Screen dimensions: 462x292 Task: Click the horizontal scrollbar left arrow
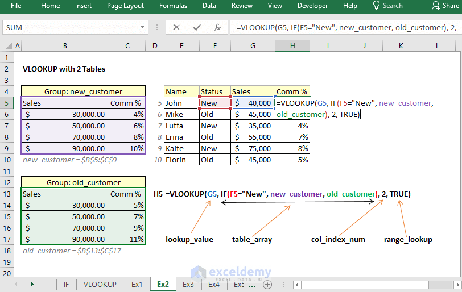click(x=297, y=285)
